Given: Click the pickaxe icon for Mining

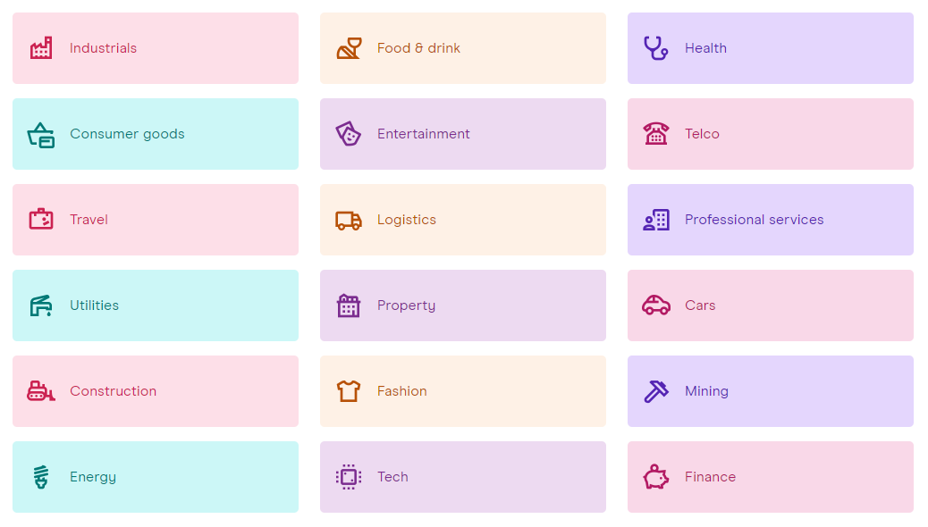Looking at the screenshot, I should point(655,391).
